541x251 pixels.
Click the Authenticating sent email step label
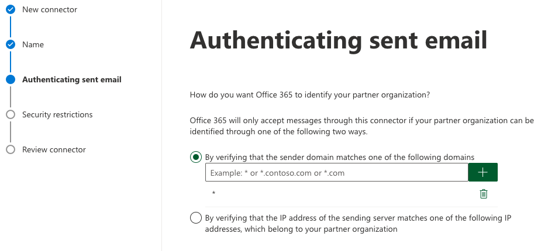pos(72,79)
